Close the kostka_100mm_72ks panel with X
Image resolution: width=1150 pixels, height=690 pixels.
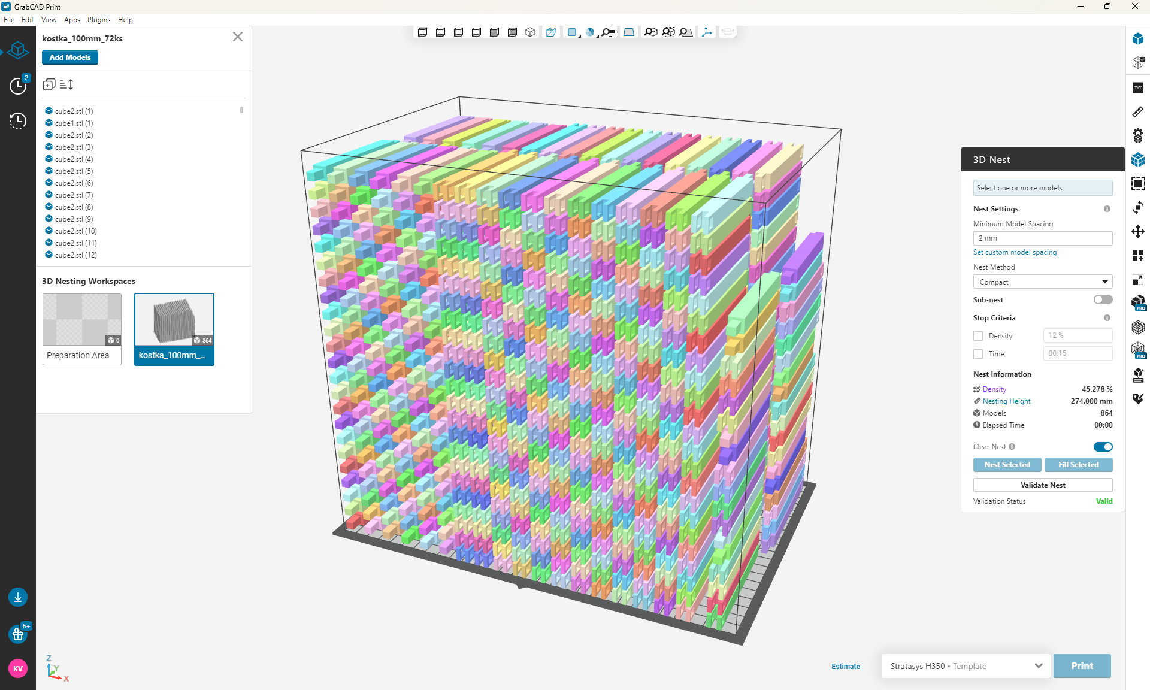(238, 37)
